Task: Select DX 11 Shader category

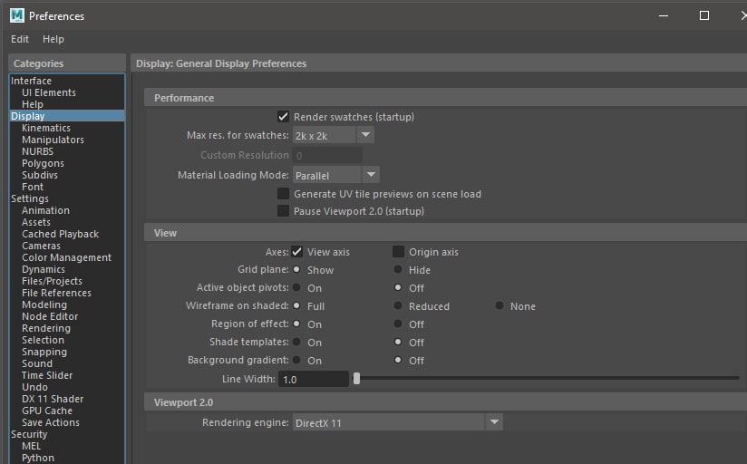Action: pos(67,399)
